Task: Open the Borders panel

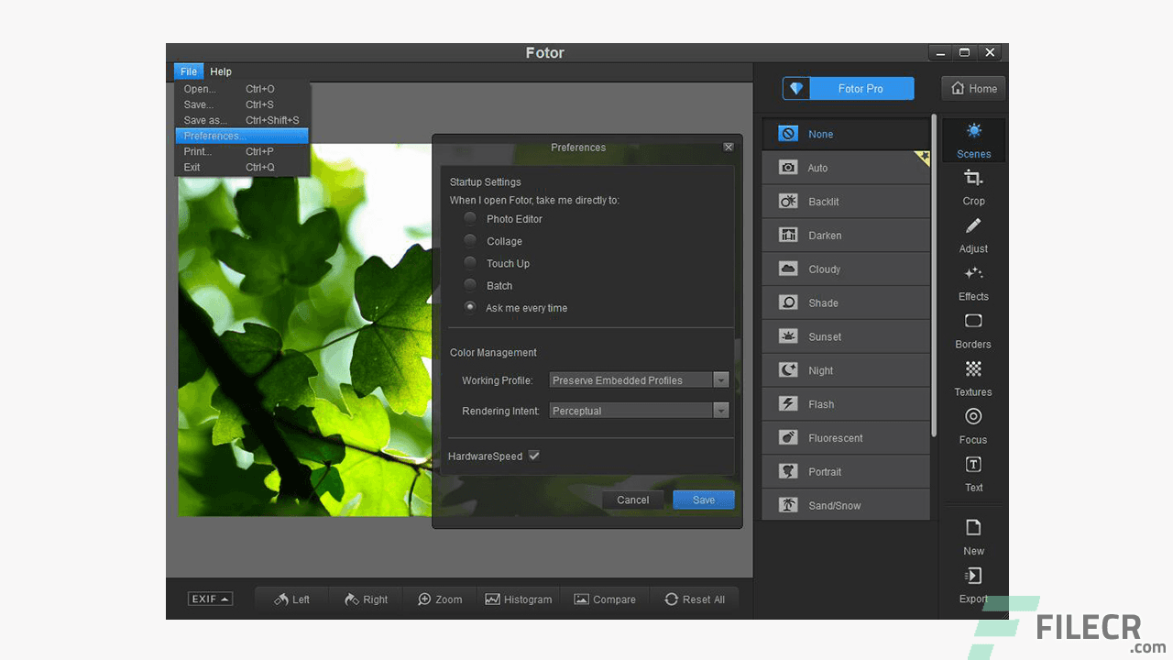Action: 973,330
